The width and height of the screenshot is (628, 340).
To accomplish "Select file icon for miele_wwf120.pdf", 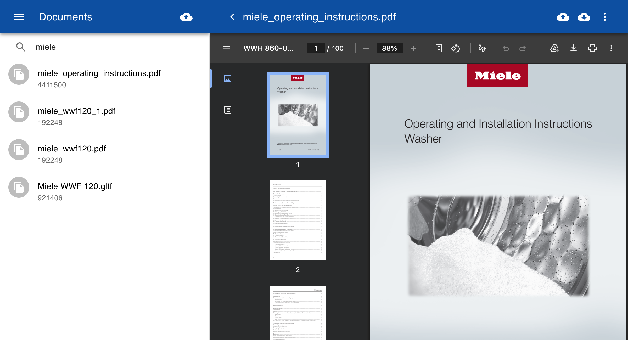I will click(19, 150).
